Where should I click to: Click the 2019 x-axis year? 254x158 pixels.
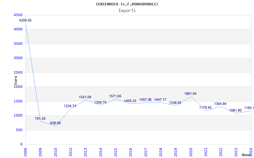click(x=176, y=152)
